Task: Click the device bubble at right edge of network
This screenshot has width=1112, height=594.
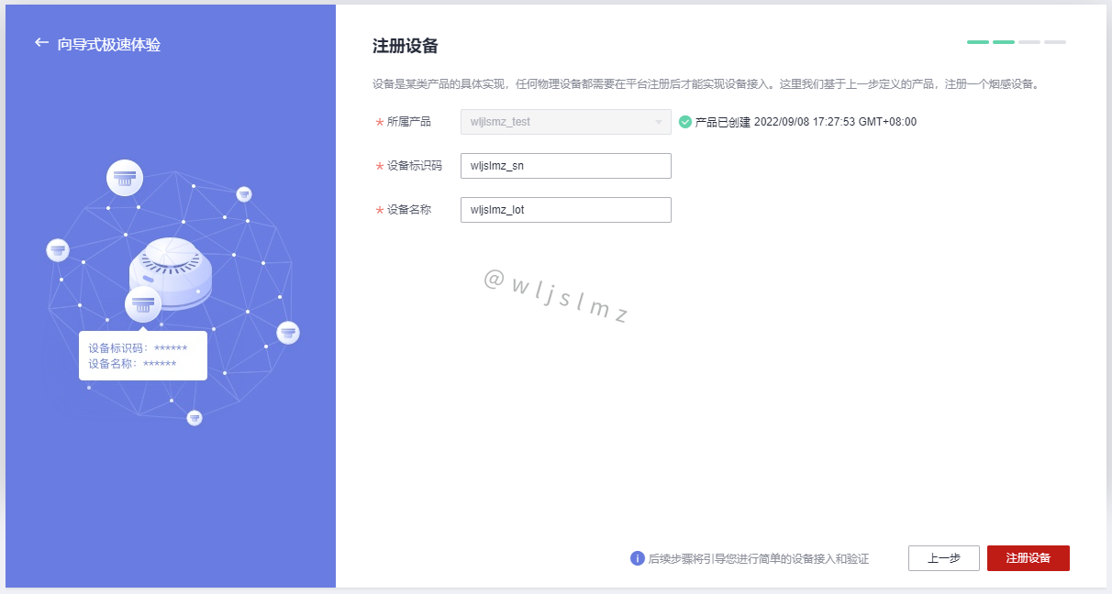Action: click(x=288, y=332)
